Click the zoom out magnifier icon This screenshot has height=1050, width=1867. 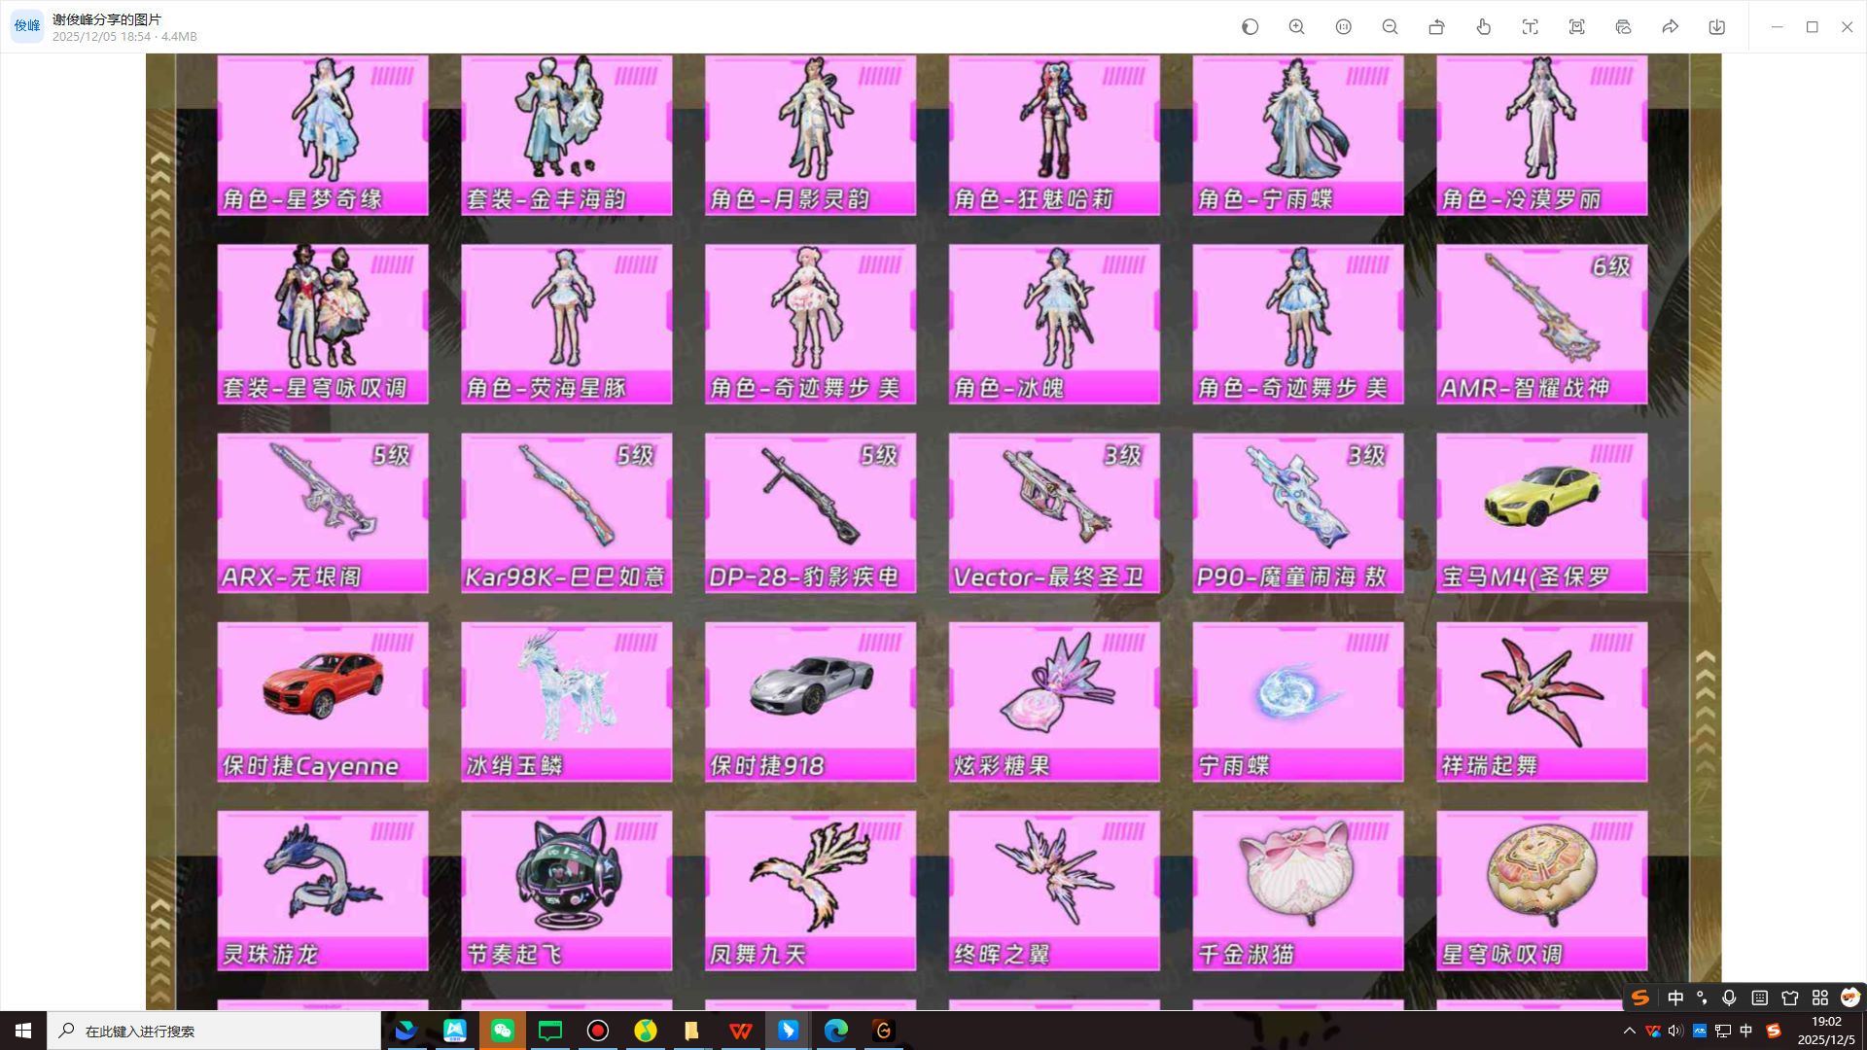point(1390,27)
